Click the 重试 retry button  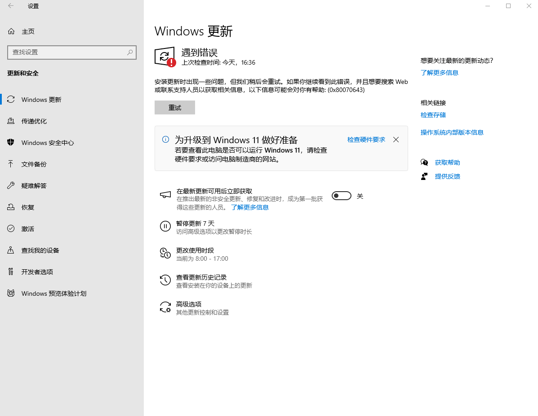coord(175,108)
